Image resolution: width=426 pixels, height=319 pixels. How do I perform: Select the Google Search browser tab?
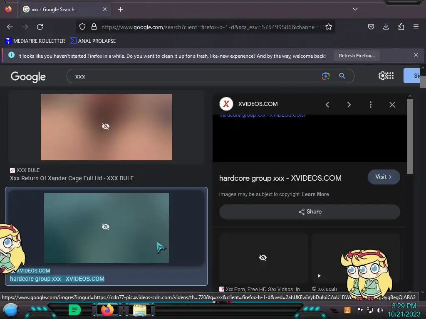pyautogui.click(x=64, y=10)
